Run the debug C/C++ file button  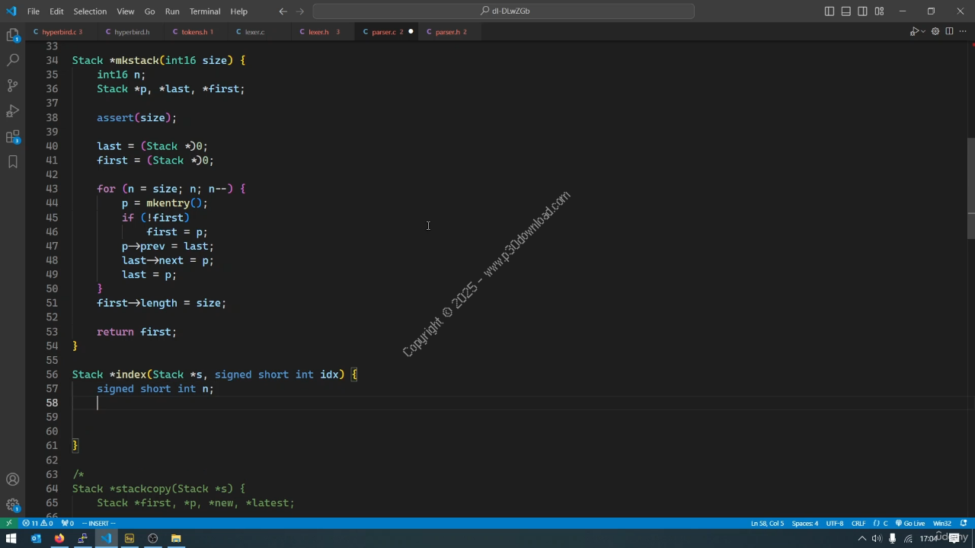tap(914, 32)
